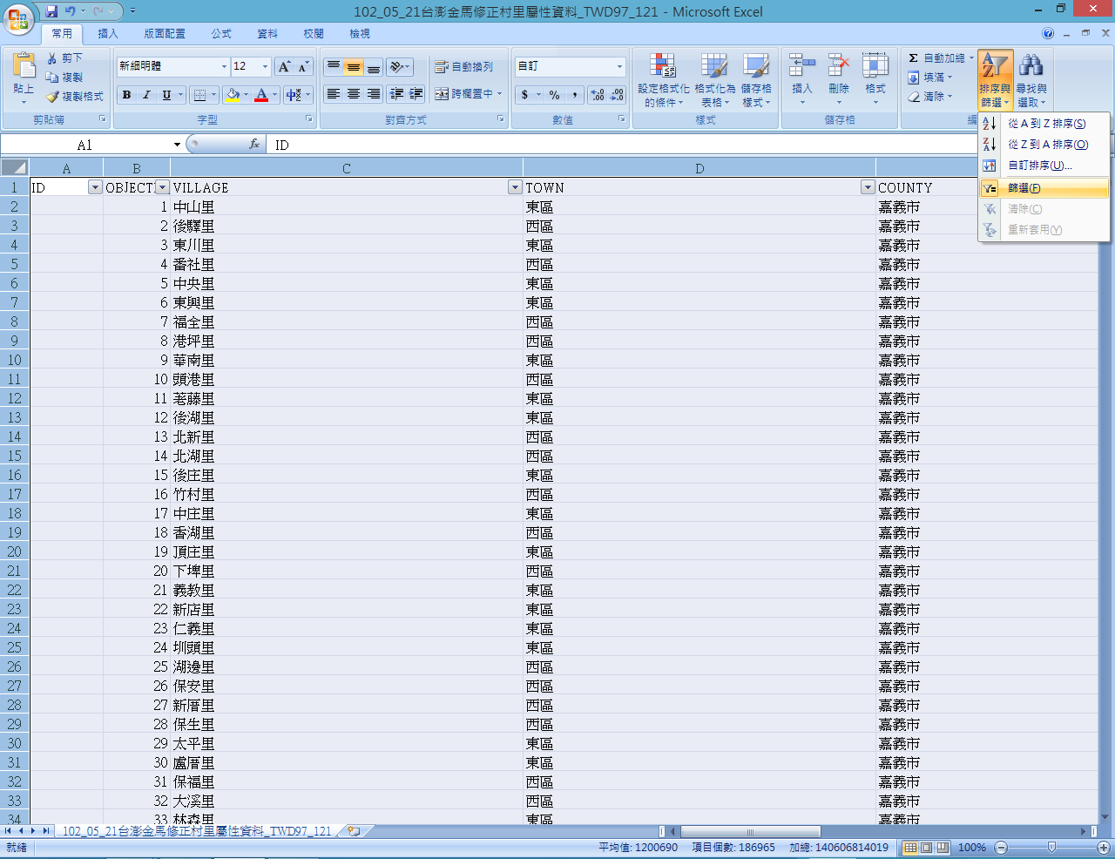Toggle bold formatting
This screenshot has width=1115, height=859.
(127, 95)
